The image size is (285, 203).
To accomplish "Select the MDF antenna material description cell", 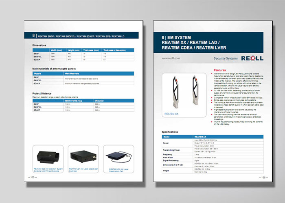I will coord(99,79).
